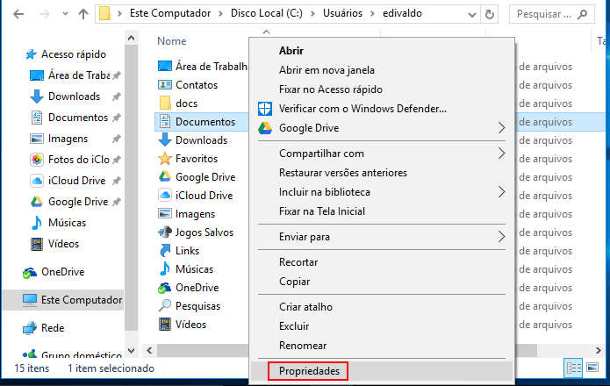Image resolution: width=610 pixels, height=386 pixels.
Task: Go up one folder level with up arrow
Action: point(83,14)
